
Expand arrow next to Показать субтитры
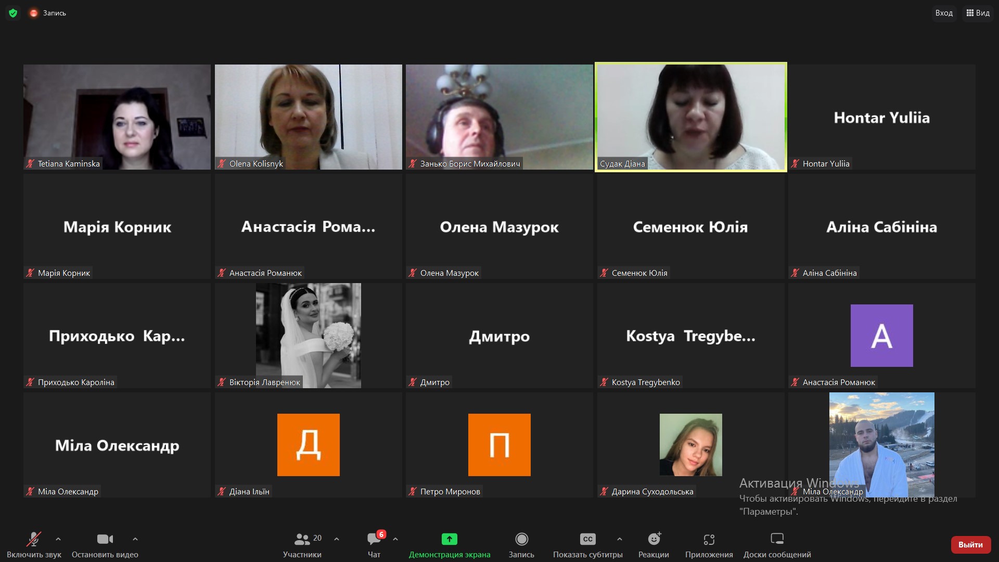pyautogui.click(x=619, y=539)
